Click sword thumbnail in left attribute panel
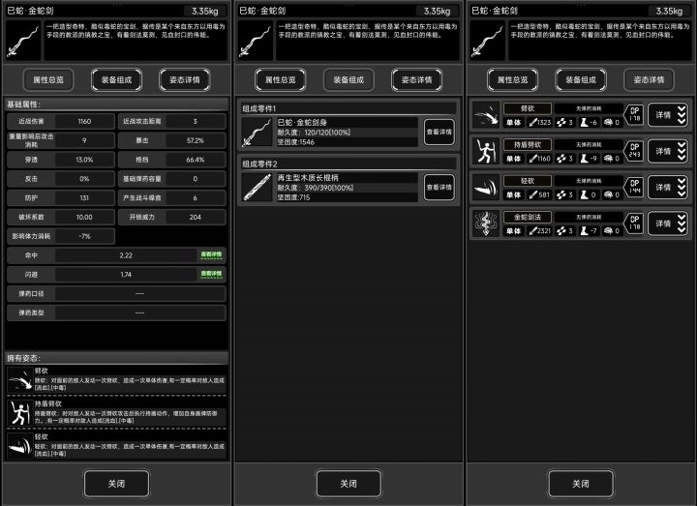 [x=23, y=41]
